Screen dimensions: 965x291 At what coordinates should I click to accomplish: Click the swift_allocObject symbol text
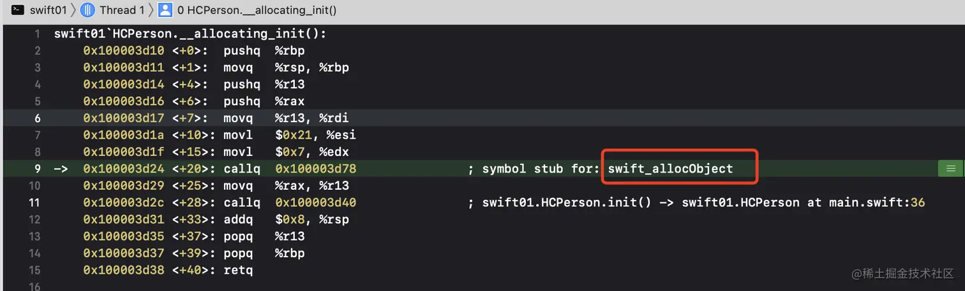[x=670, y=169]
